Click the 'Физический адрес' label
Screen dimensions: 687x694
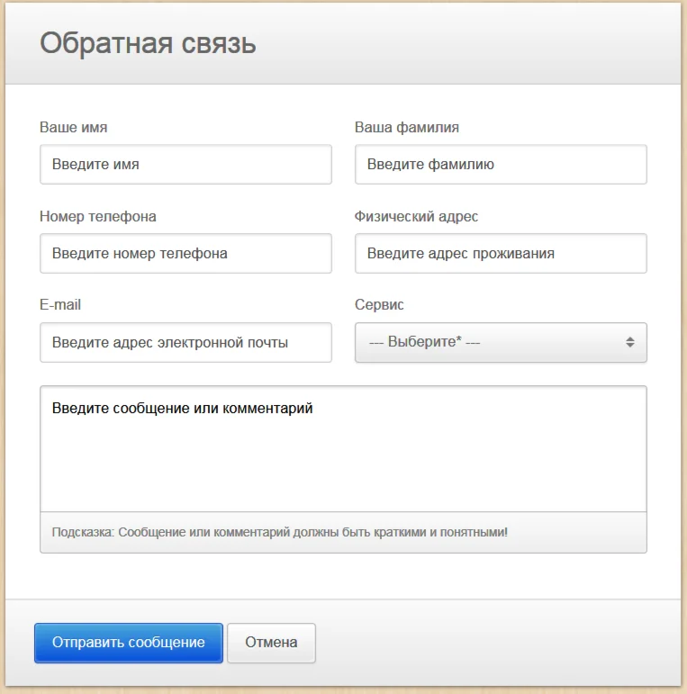pos(416,216)
